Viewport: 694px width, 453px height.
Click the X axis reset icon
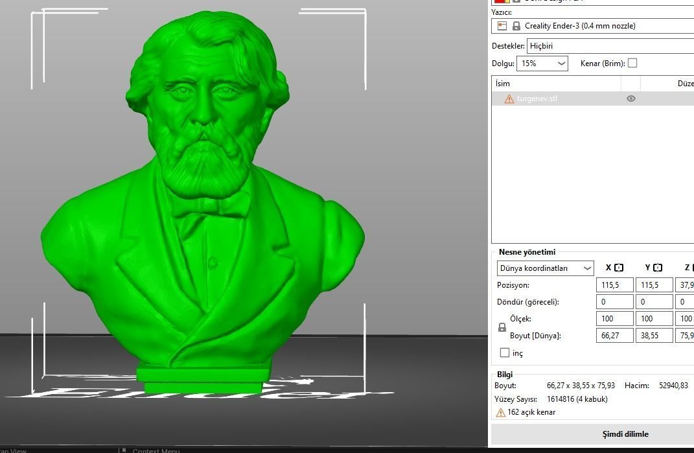click(619, 268)
